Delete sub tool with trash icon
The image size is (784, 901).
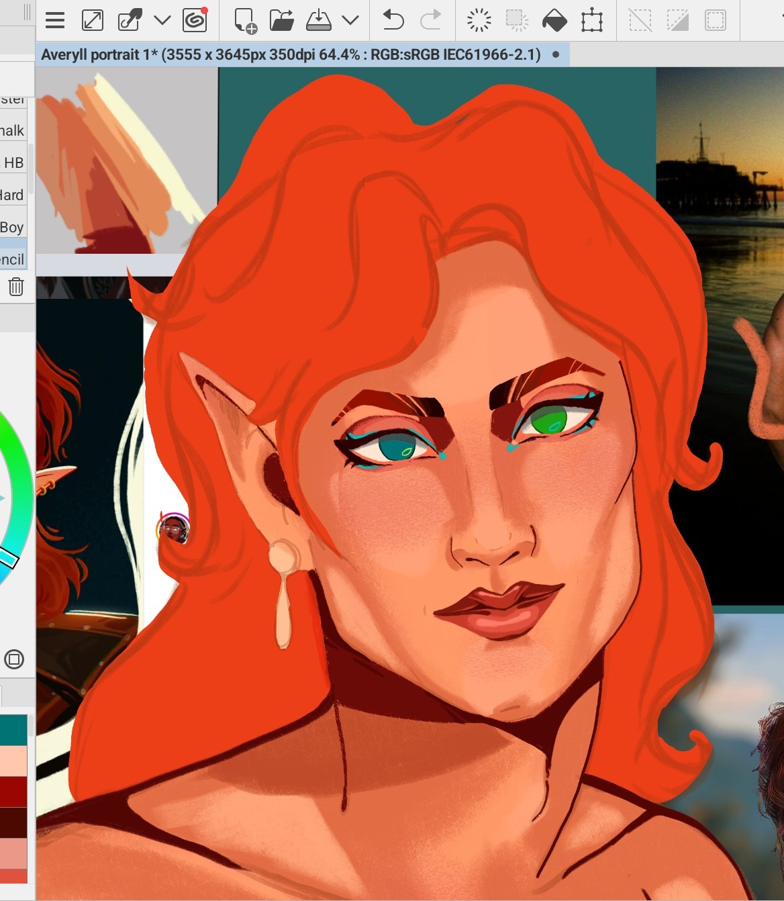[x=16, y=287]
